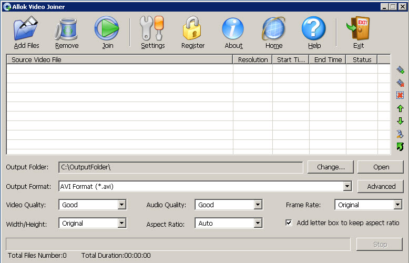
Task: Close the Allok Video Joiner window
Action: click(403, 7)
